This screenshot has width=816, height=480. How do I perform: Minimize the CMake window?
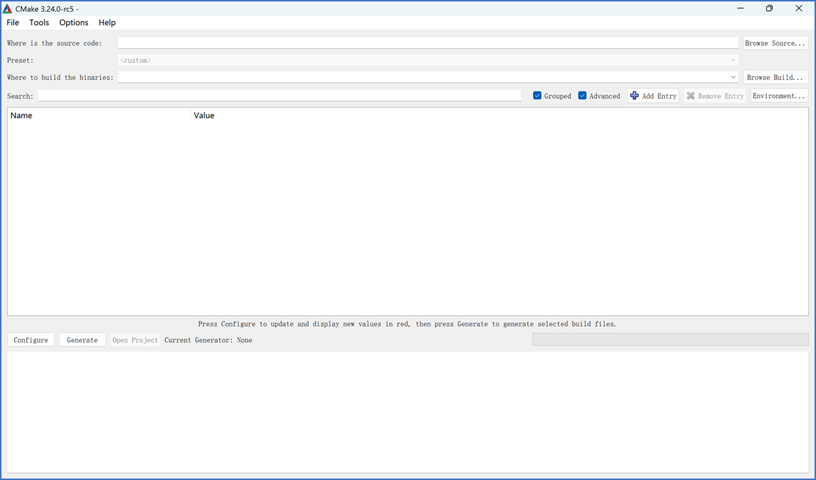click(x=740, y=8)
